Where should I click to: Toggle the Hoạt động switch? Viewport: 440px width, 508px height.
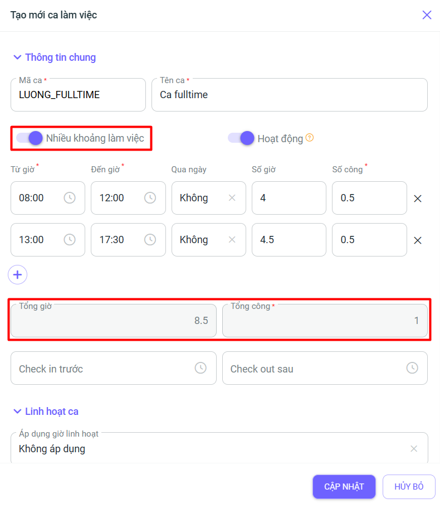[x=241, y=138]
